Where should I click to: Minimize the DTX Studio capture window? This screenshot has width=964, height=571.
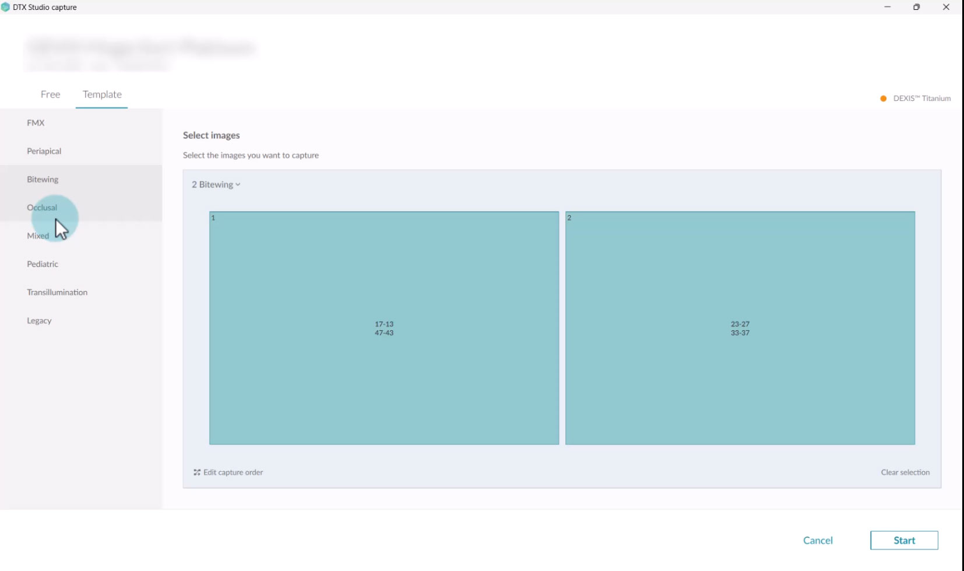(887, 7)
